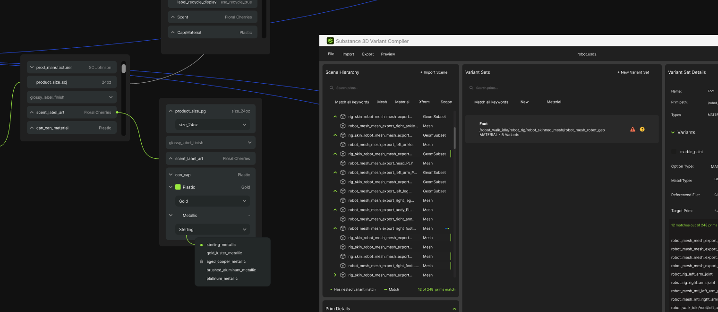
Task: Expand the can_cap row
Action: [170, 175]
